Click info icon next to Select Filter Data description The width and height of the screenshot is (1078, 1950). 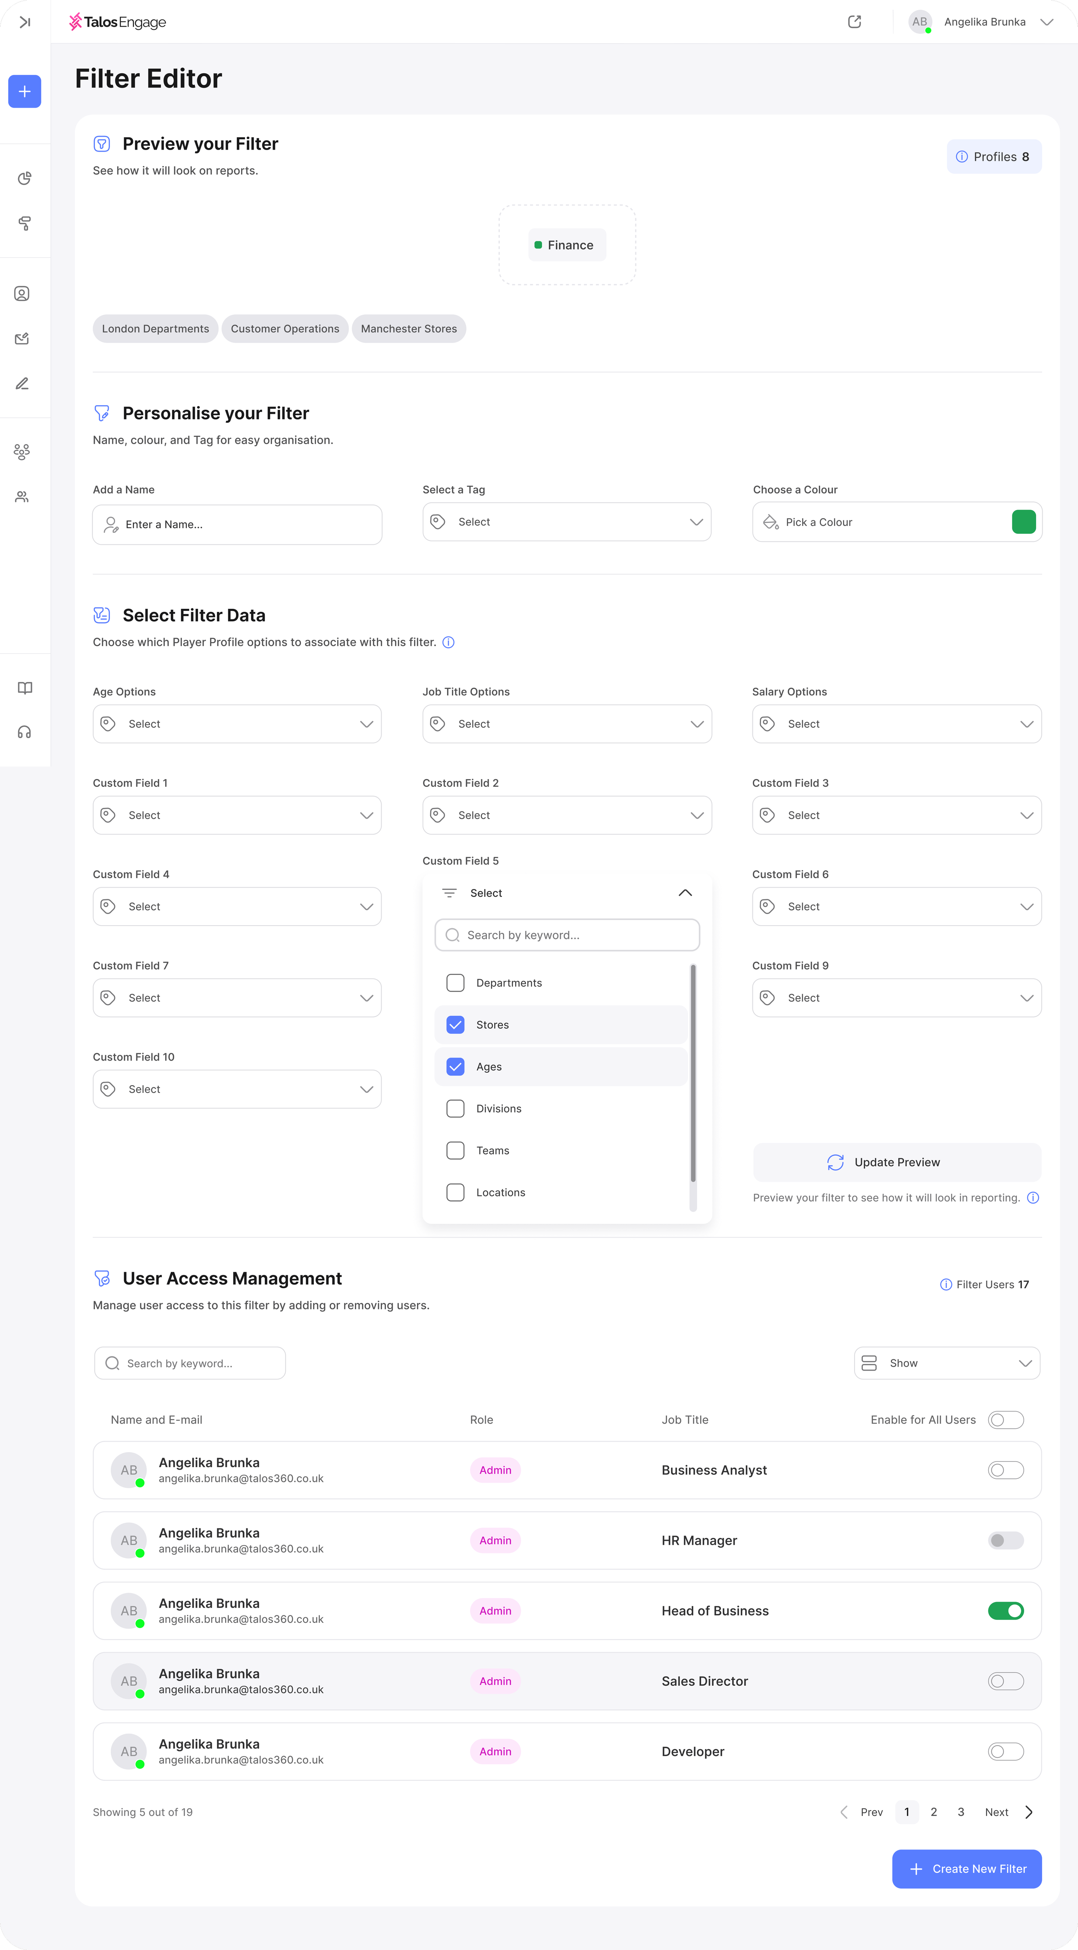pos(448,642)
